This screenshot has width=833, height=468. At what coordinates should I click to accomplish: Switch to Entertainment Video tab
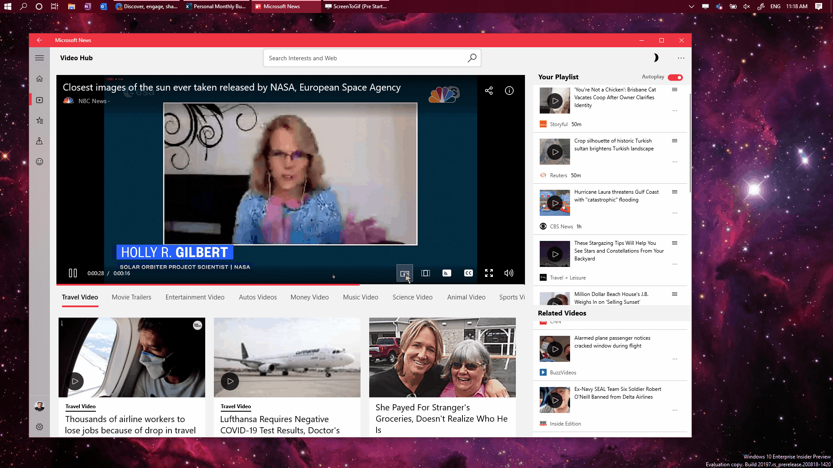[x=195, y=297]
